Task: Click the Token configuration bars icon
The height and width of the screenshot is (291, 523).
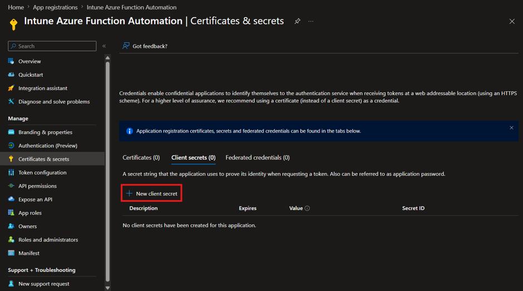Action: (x=11, y=172)
